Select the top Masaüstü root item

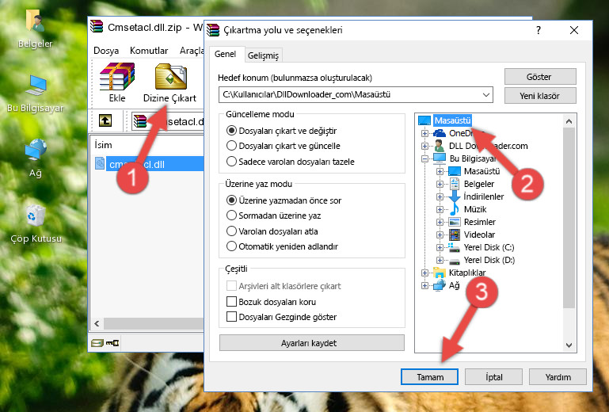pyautogui.click(x=452, y=120)
